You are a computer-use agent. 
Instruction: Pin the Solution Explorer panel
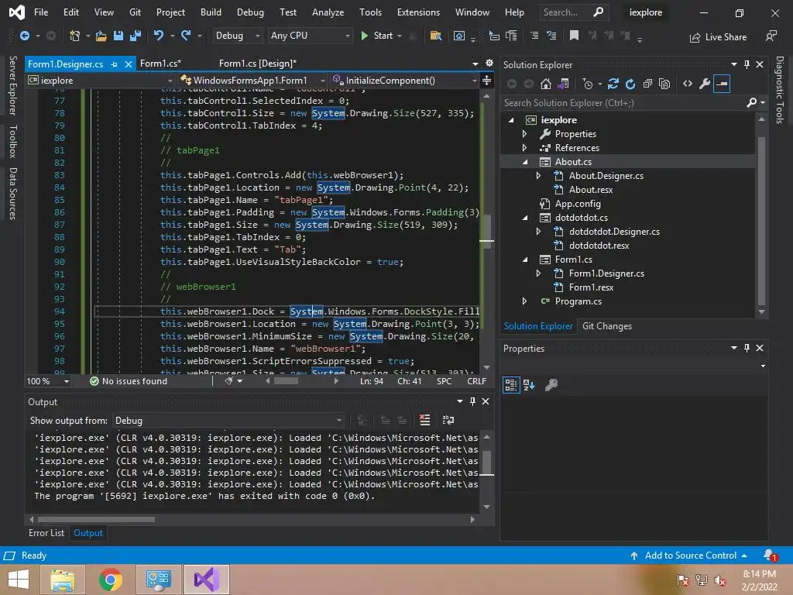[x=747, y=64]
